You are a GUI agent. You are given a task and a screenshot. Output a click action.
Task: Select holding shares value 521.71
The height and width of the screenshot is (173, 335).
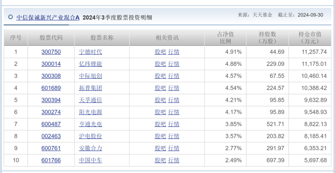pyautogui.click(x=275, y=124)
